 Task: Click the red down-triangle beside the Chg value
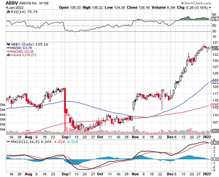click(210, 8)
